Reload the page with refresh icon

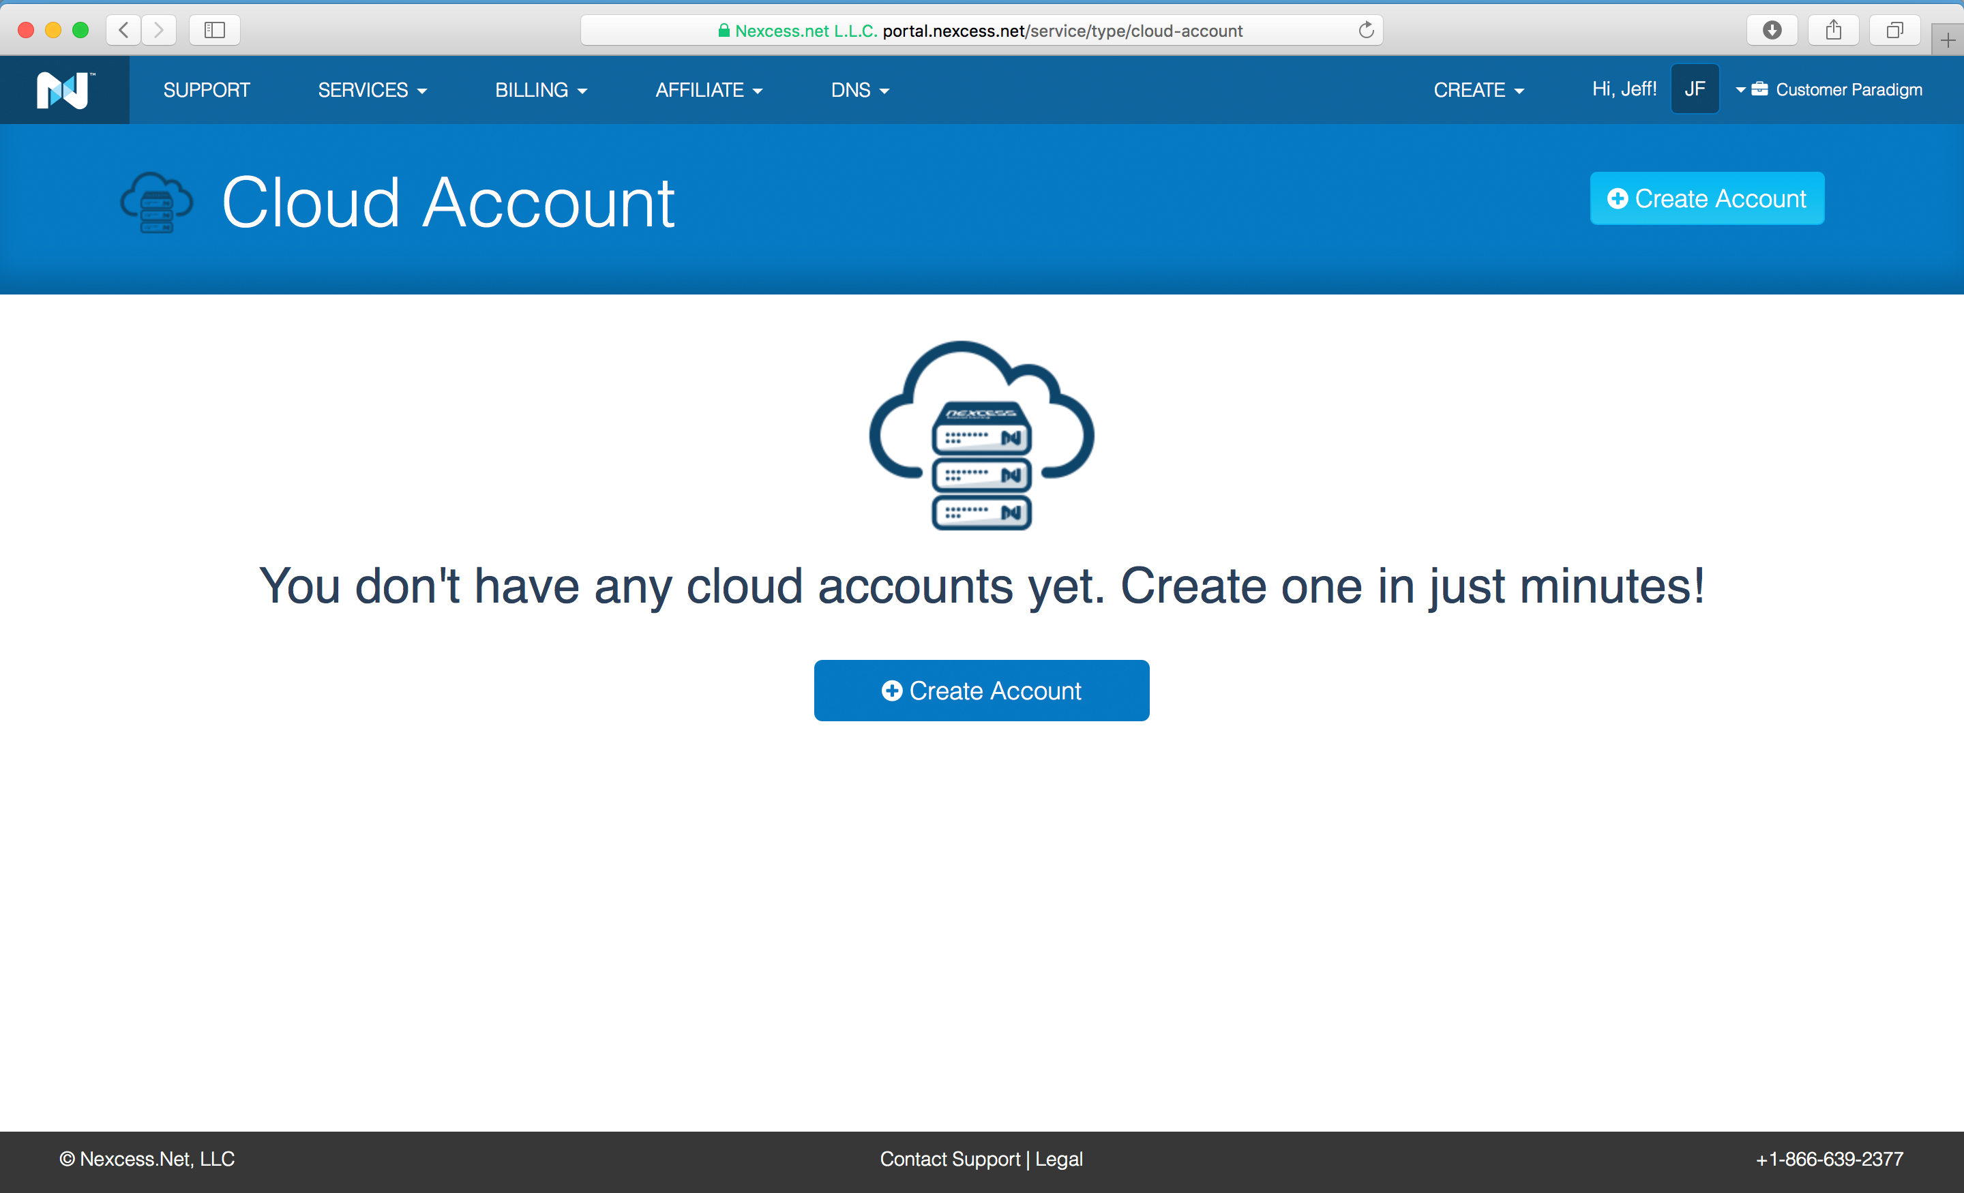pos(1366,30)
